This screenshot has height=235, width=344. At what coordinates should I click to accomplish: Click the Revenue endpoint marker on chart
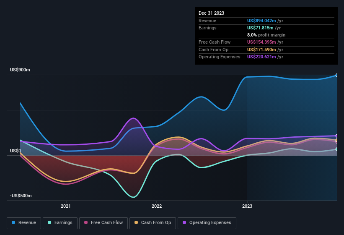pos(337,76)
